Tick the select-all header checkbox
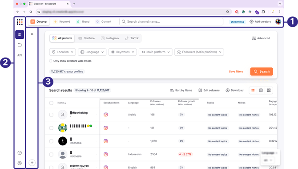The height and width of the screenshot is (169, 298). pos(51,103)
